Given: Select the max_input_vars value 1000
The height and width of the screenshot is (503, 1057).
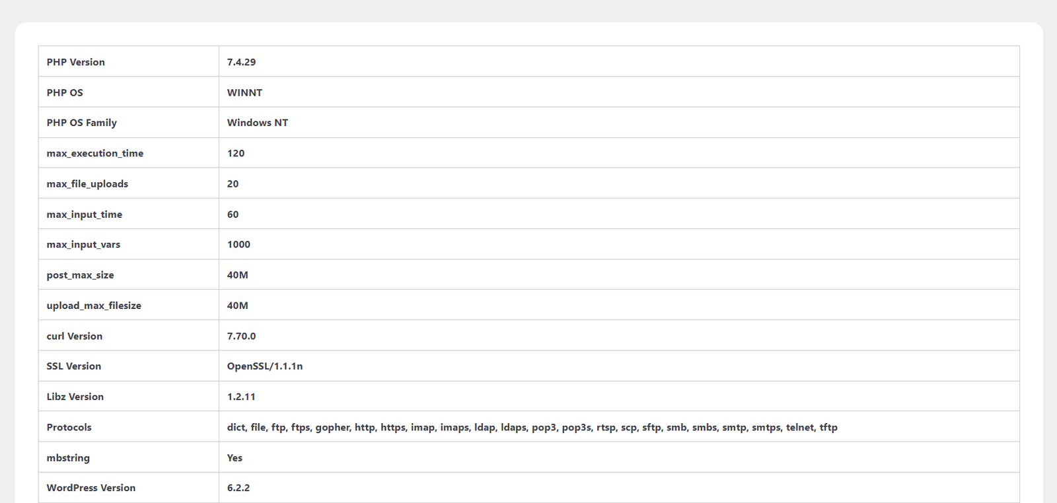Looking at the screenshot, I should (x=238, y=244).
